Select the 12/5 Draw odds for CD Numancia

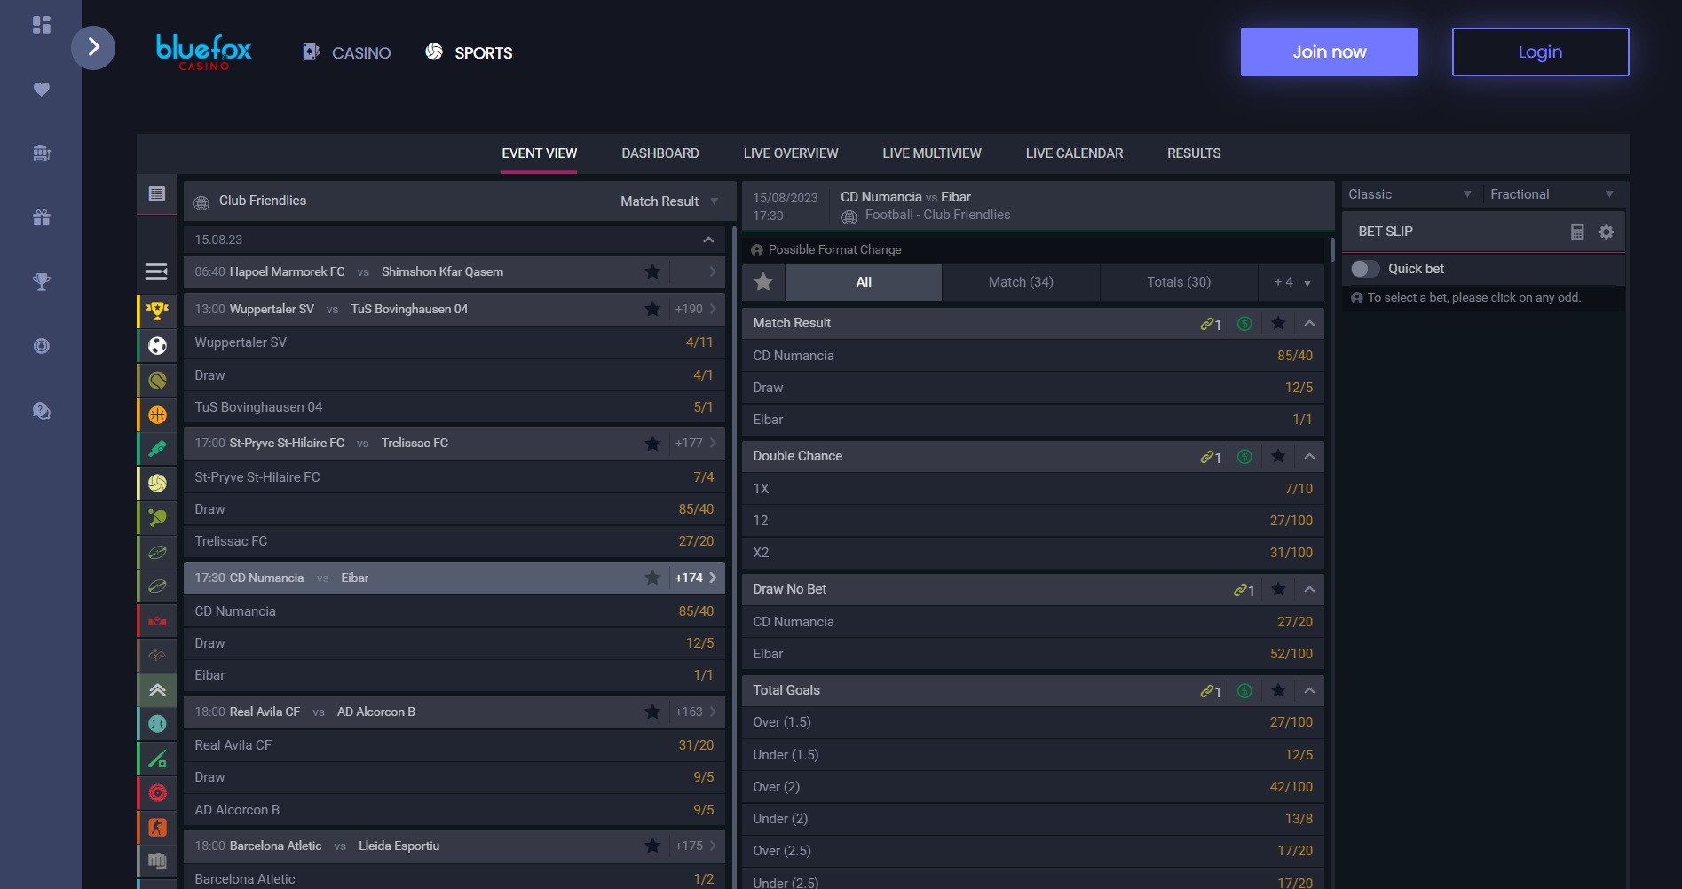1032,387
